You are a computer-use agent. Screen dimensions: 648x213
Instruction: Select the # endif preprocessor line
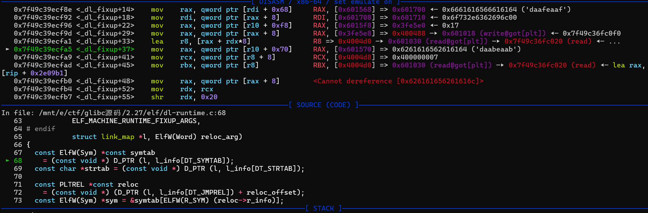point(41,129)
